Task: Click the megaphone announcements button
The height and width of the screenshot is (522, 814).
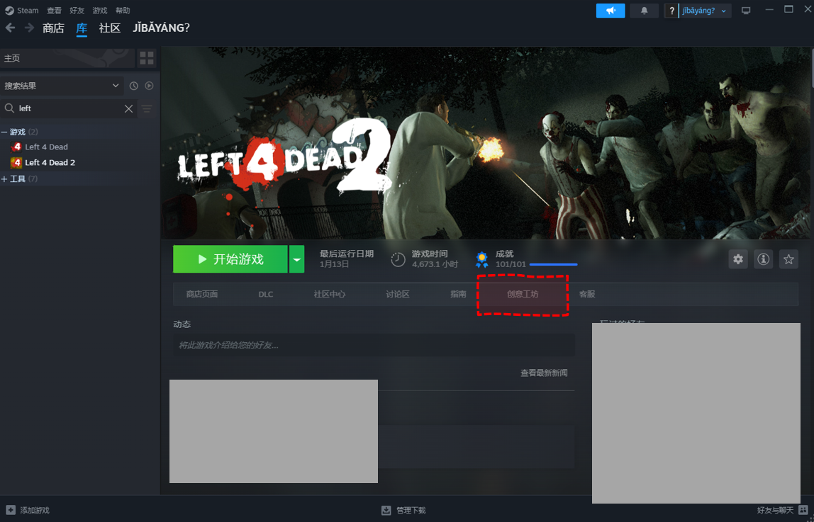Action: 610,11
